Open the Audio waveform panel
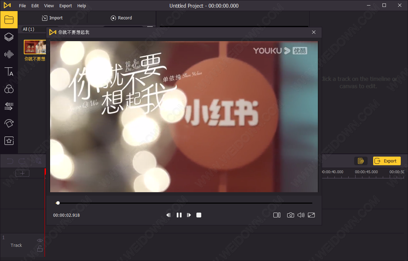 (x=9, y=54)
